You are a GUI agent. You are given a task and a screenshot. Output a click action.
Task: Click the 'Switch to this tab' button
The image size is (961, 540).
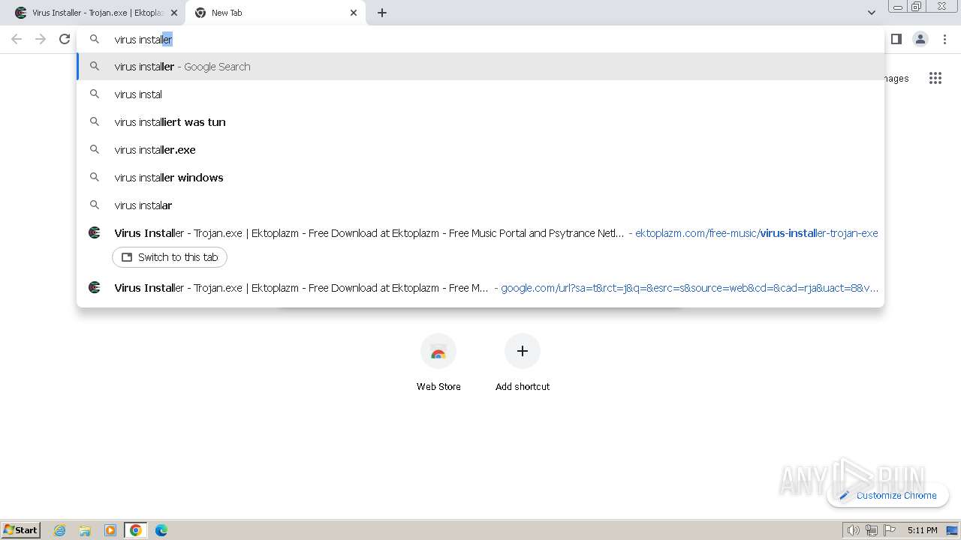[x=170, y=257]
